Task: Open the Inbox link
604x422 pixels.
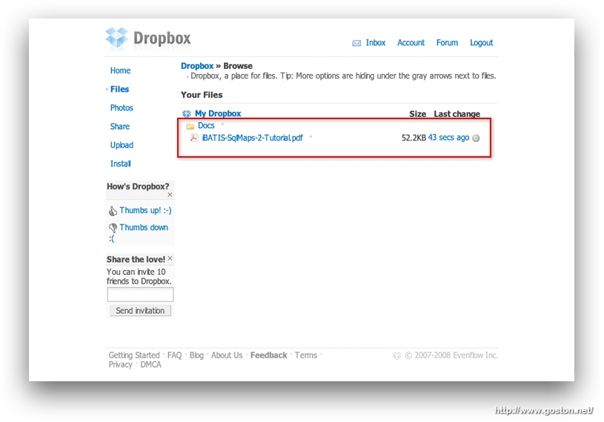Action: [x=376, y=43]
